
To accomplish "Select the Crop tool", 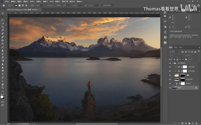I will click(3, 27).
